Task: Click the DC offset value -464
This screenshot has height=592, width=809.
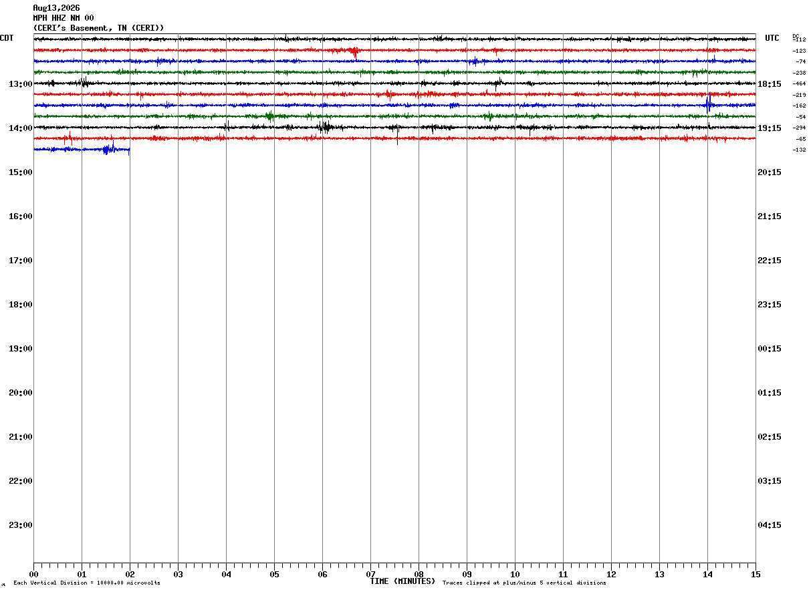Action: [x=799, y=84]
